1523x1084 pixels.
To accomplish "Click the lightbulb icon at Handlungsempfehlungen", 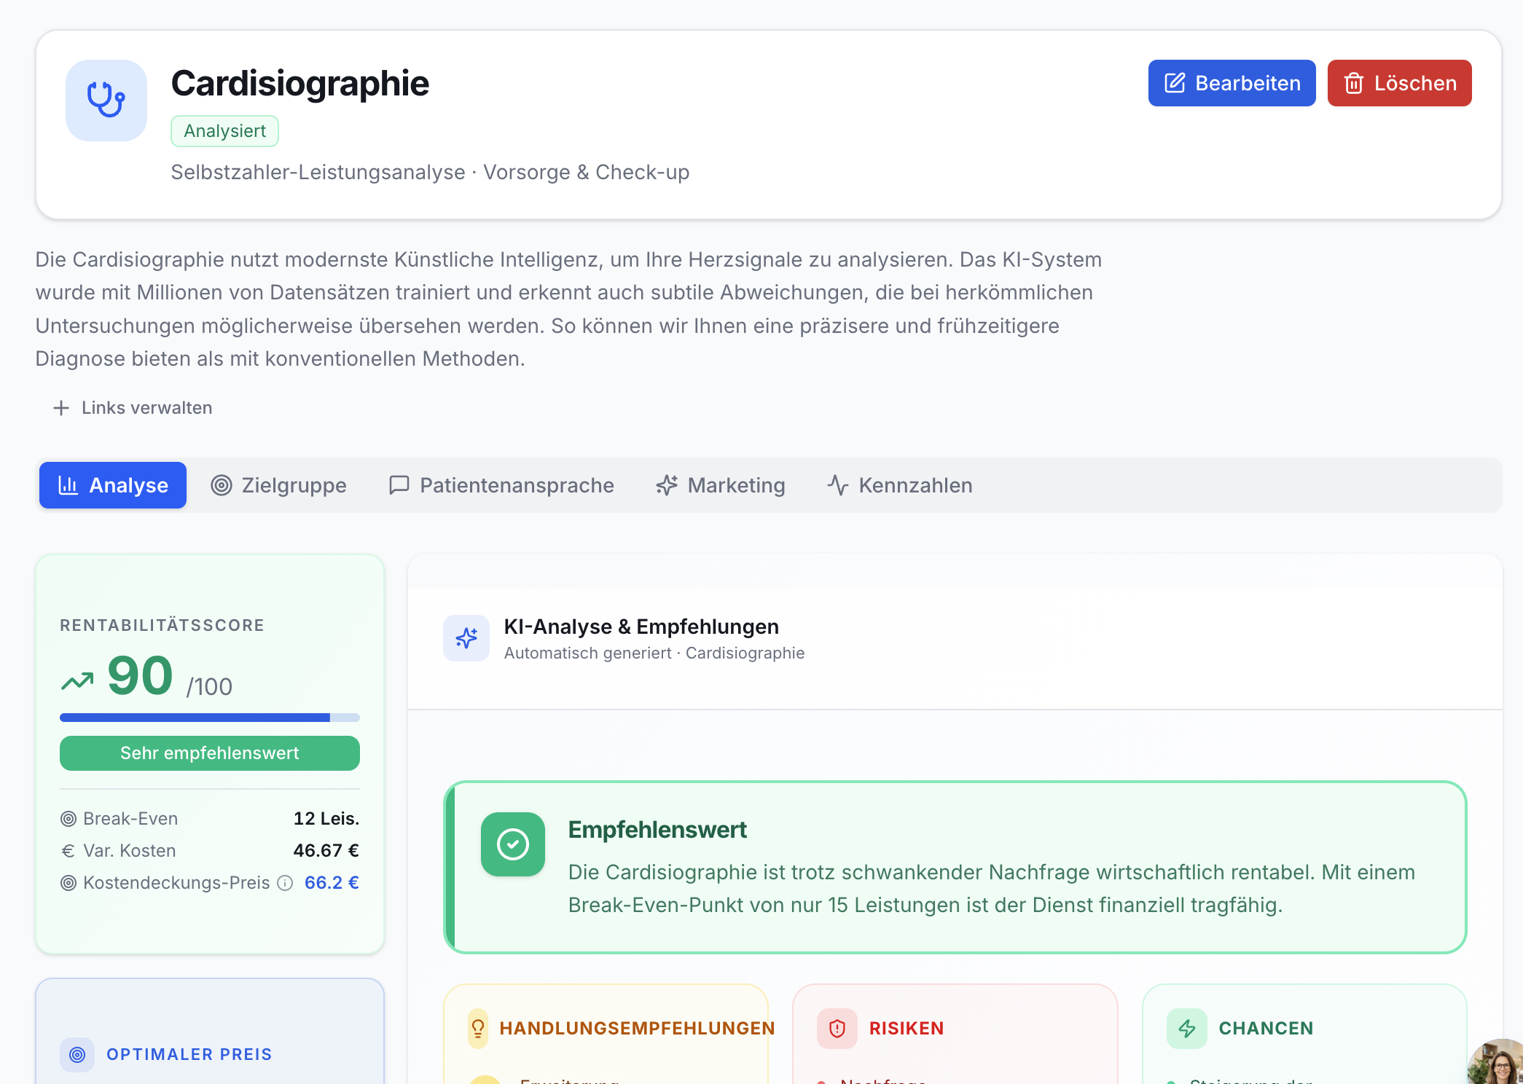I will (x=478, y=1029).
